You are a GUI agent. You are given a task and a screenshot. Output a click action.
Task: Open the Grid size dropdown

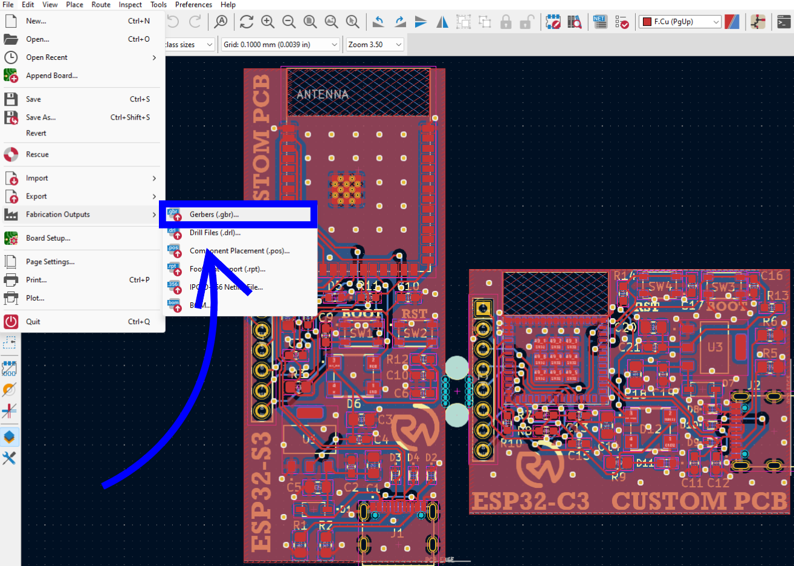coord(280,45)
